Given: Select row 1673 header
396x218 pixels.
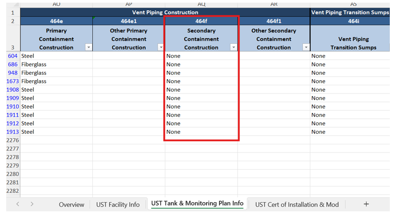Looking at the screenshot, I should point(12,81).
